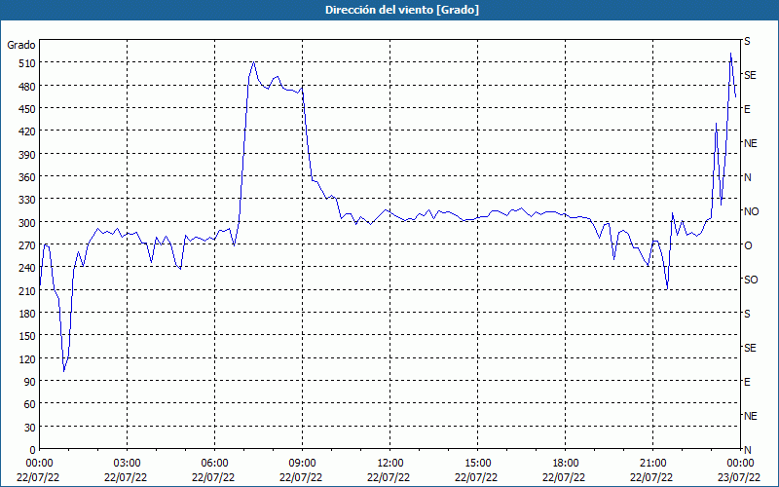Select the topmost "S" compass label on the right axis
Screen dimensions: 779x487
(x=747, y=41)
